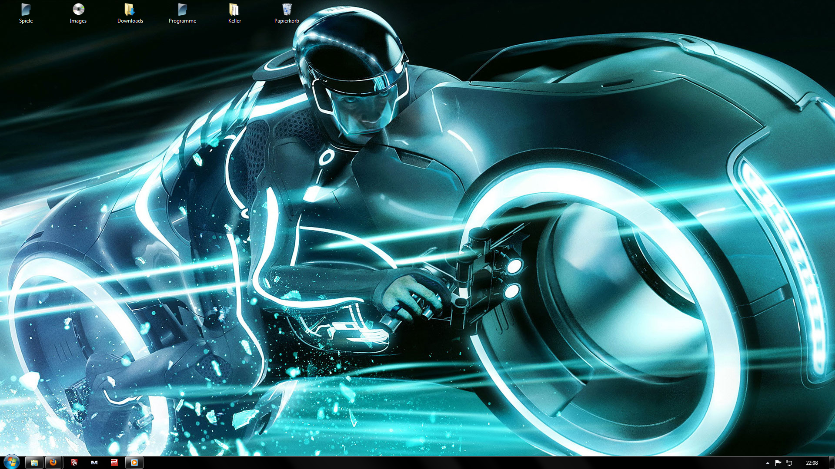Click the Show desktop strip at taskbar end
Screen dimensions: 835x469
coord(832,463)
